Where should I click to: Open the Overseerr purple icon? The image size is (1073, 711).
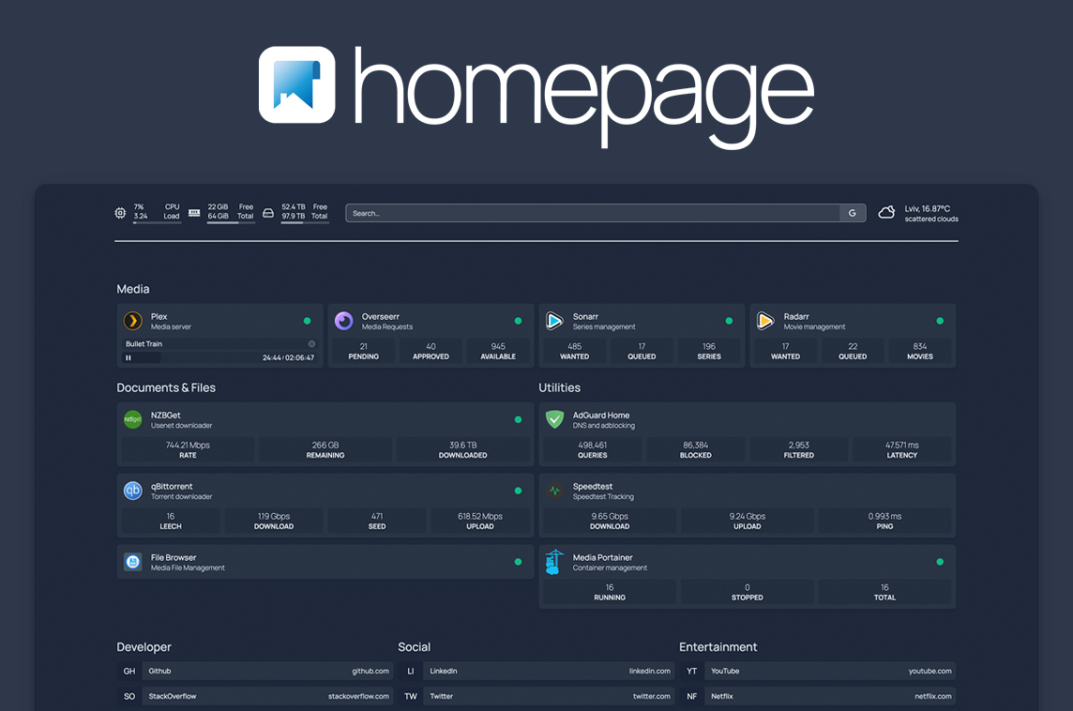coord(343,320)
